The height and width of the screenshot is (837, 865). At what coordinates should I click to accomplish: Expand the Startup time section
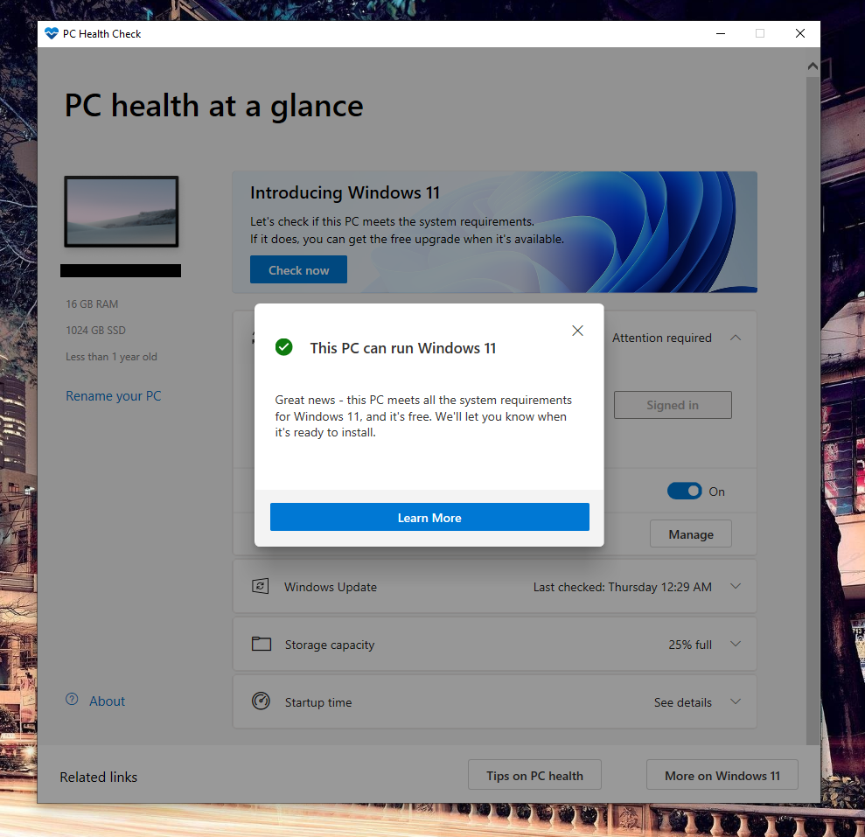tap(736, 701)
